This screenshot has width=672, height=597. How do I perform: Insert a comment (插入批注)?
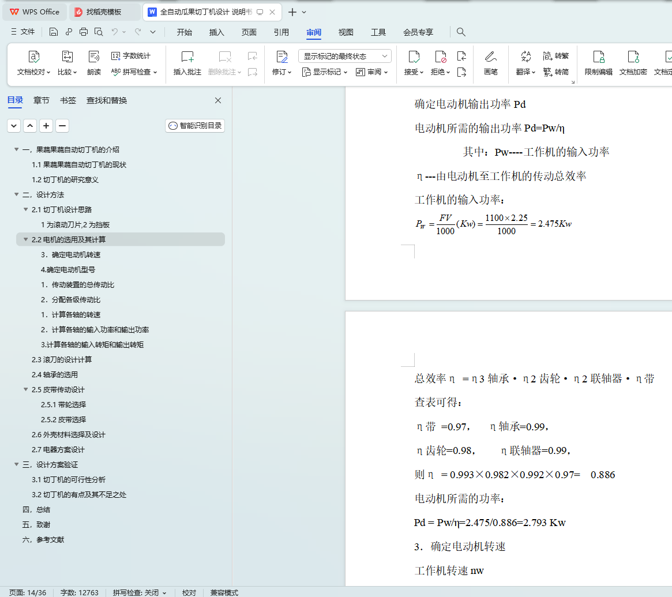pyautogui.click(x=187, y=62)
